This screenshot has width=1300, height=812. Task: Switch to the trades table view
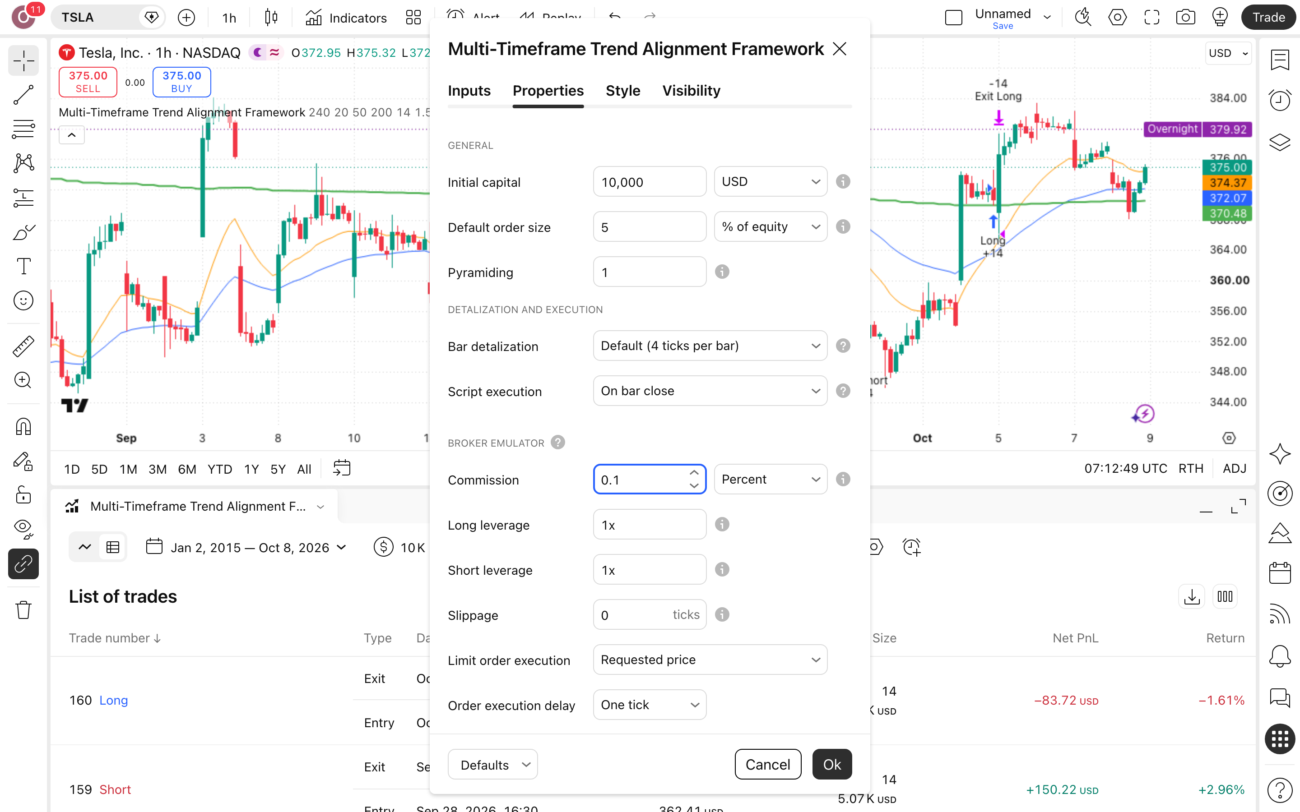pyautogui.click(x=113, y=547)
